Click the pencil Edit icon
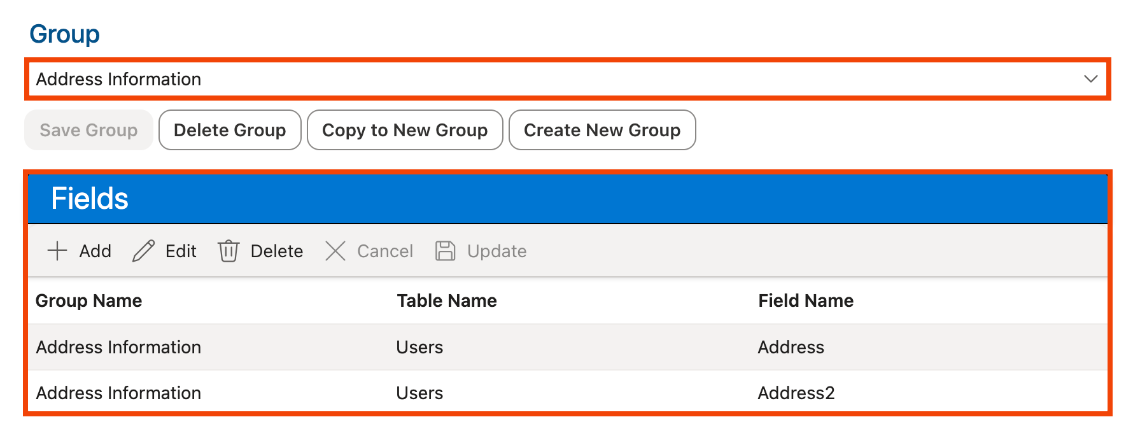1133x438 pixels. (143, 251)
